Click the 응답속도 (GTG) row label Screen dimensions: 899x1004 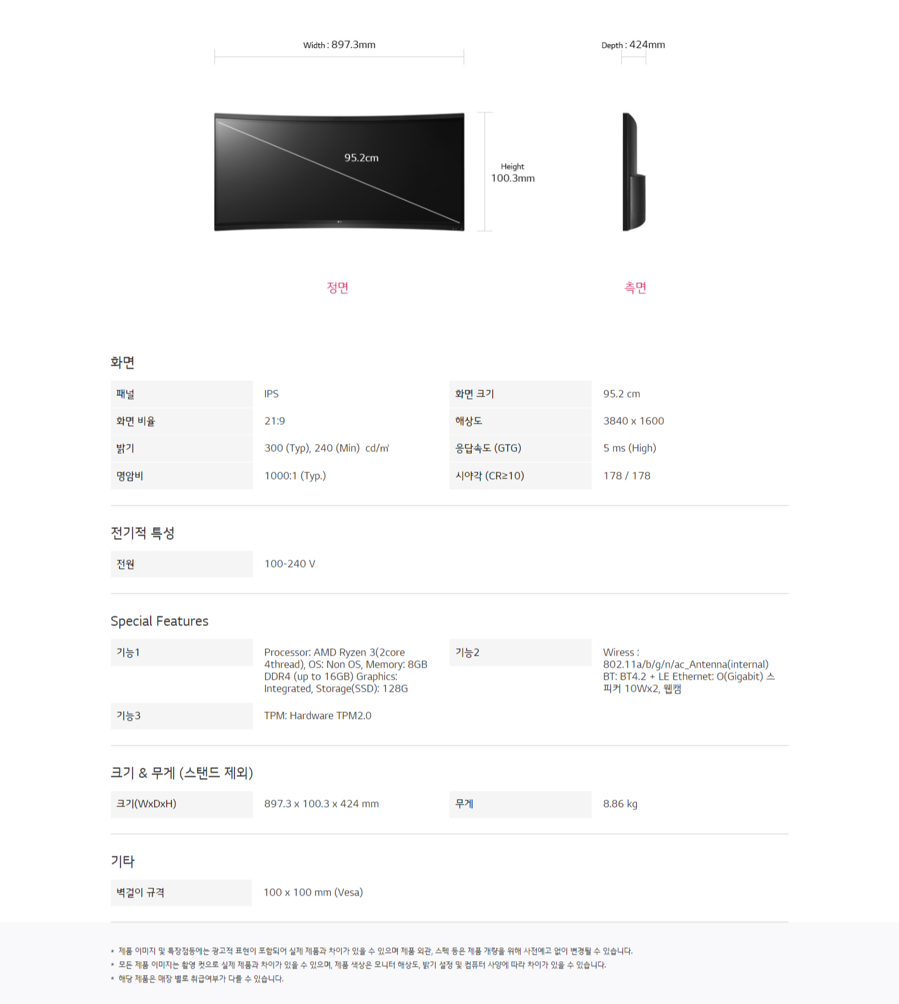click(520, 448)
